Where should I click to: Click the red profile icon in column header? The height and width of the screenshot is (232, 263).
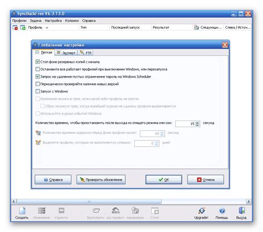(x=15, y=28)
